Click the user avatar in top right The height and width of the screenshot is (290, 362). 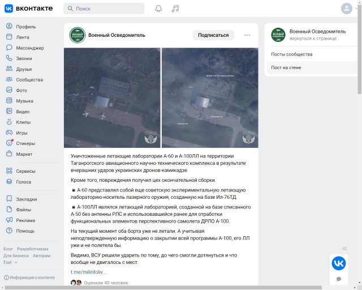click(347, 8)
